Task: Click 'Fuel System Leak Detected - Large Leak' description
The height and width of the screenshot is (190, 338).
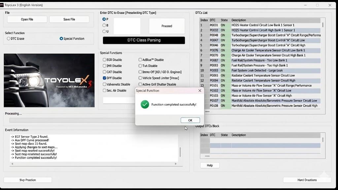Action: point(257,70)
